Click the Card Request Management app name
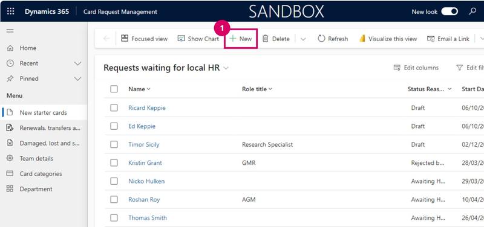This screenshot has width=484, height=227. click(120, 11)
